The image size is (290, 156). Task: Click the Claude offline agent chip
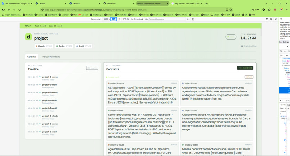pyautogui.click(x=44, y=46)
